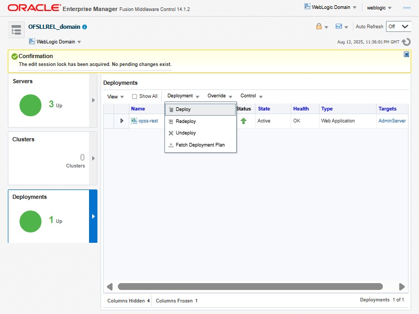Click the refresh page icon
The width and height of the screenshot is (419, 314).
406,42
